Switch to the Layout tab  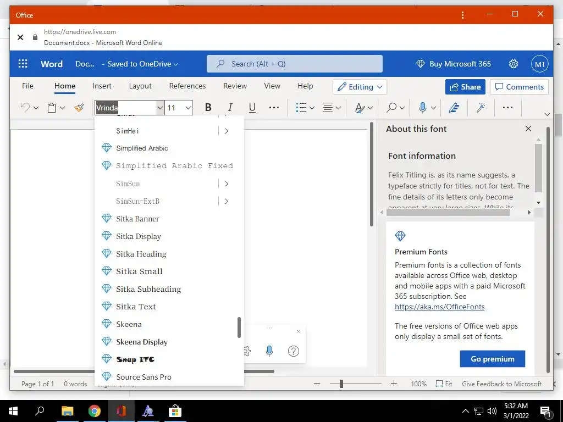pyautogui.click(x=140, y=86)
